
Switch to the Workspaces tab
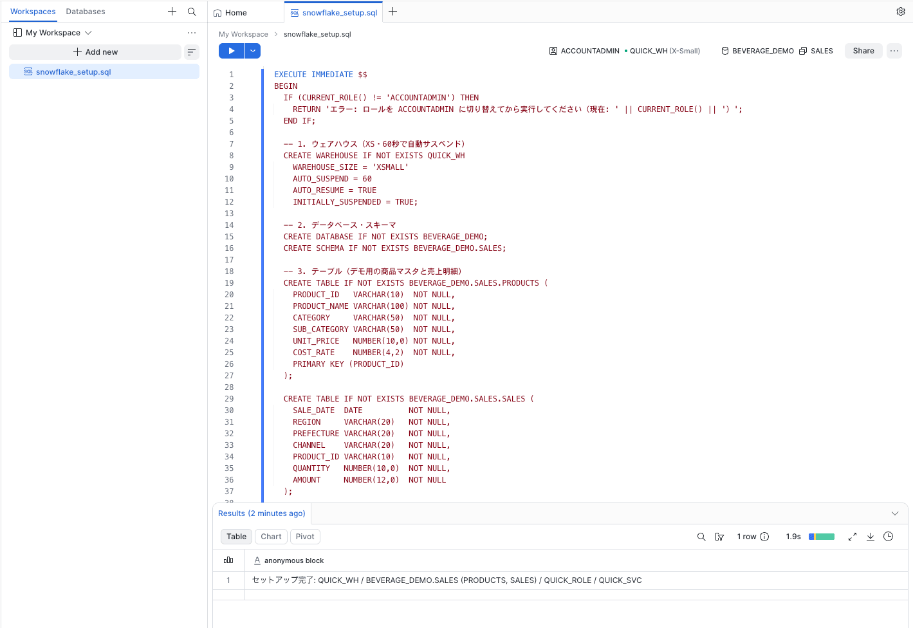pyautogui.click(x=33, y=12)
